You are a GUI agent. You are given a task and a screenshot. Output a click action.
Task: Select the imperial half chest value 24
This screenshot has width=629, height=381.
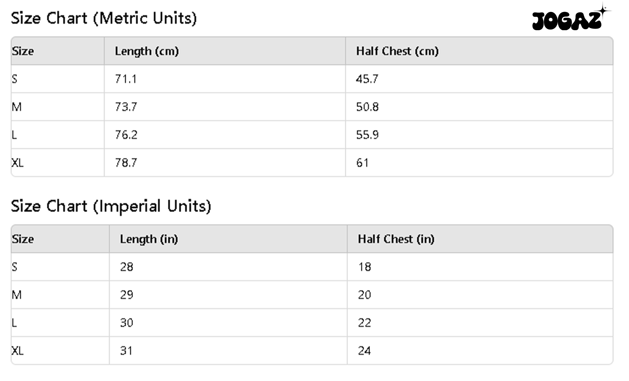tap(364, 351)
